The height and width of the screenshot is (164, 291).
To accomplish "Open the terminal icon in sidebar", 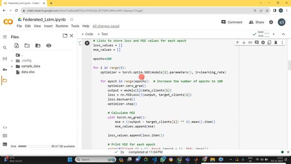I will [x=5, y=144].
